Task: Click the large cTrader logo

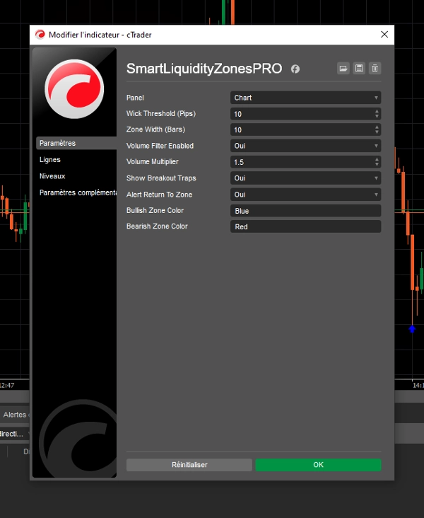Action: [74, 89]
